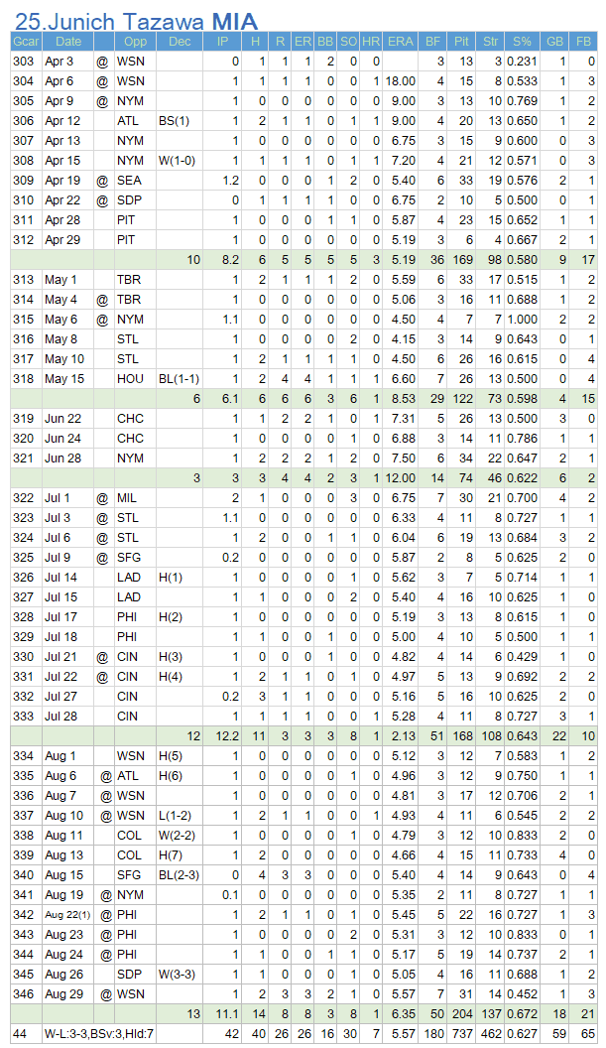Click the Date column header
This screenshot has height=1048, width=606.
coord(68,42)
